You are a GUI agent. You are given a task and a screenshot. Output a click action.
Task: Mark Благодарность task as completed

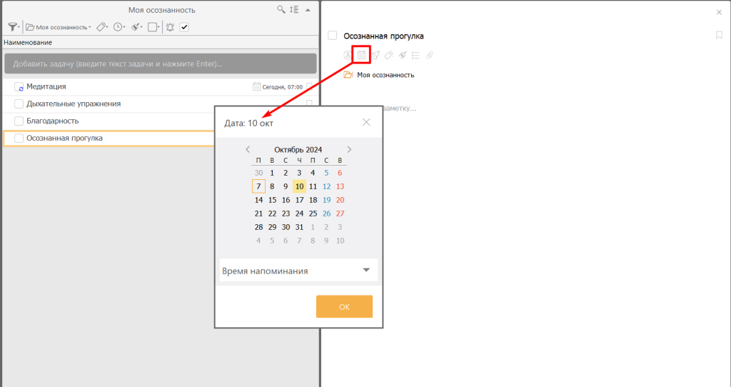[x=19, y=121]
